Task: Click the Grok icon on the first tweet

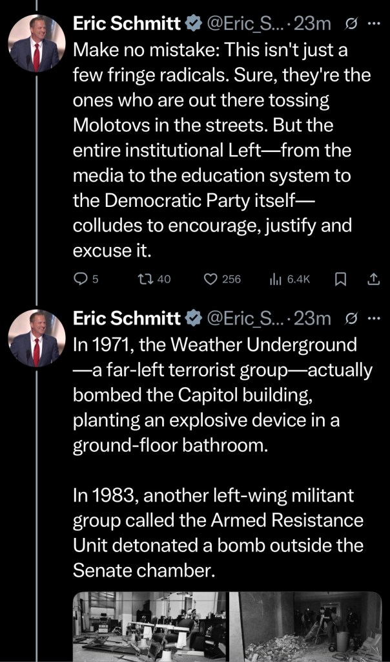Action: pos(353,25)
